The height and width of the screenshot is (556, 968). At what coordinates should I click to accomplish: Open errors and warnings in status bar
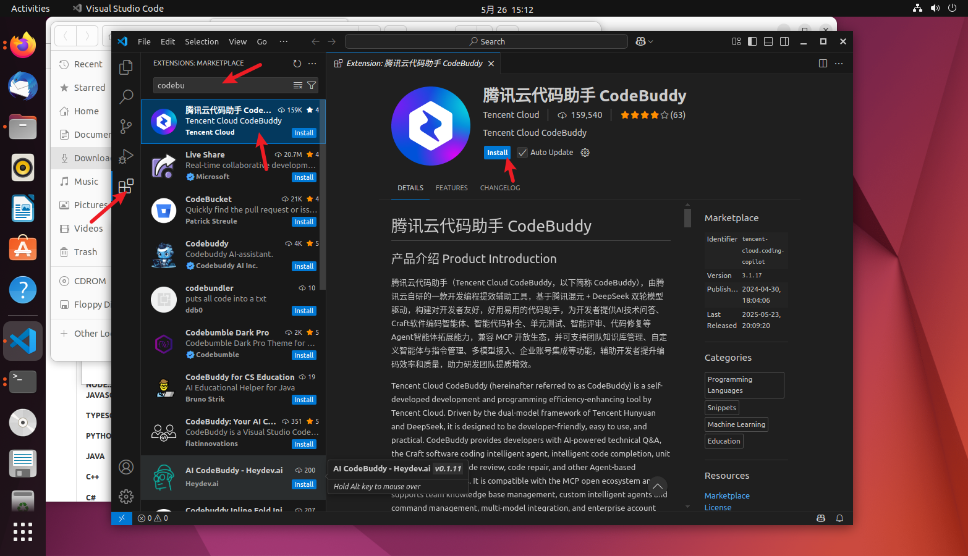(153, 518)
